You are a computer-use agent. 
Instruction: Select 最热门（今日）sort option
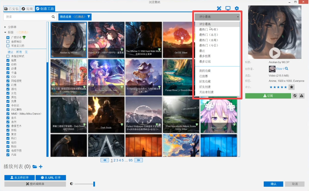217,46
